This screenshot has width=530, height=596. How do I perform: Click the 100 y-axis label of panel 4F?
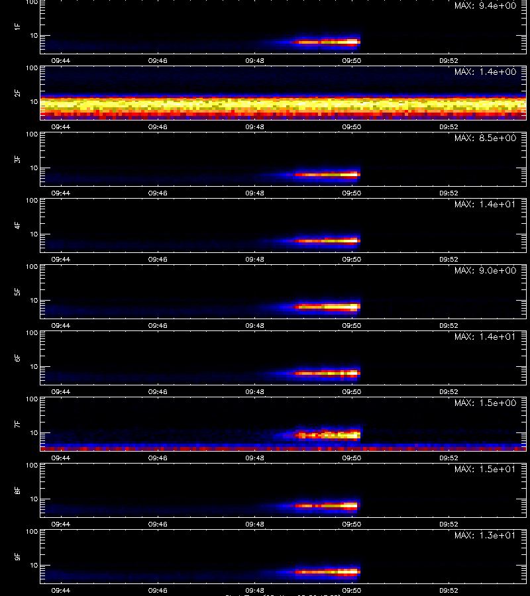(32, 200)
